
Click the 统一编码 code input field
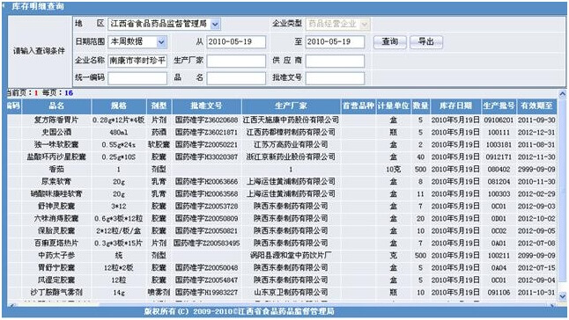pos(137,78)
